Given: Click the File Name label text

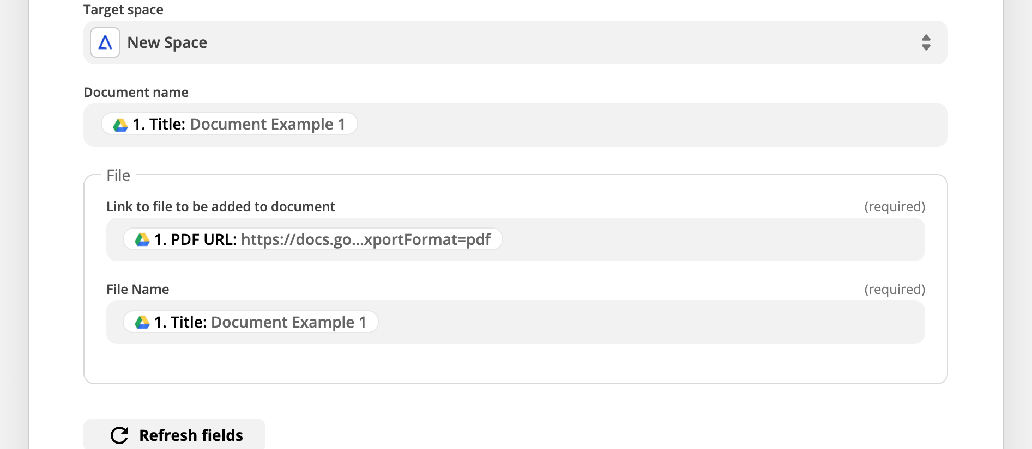Looking at the screenshot, I should (x=138, y=289).
